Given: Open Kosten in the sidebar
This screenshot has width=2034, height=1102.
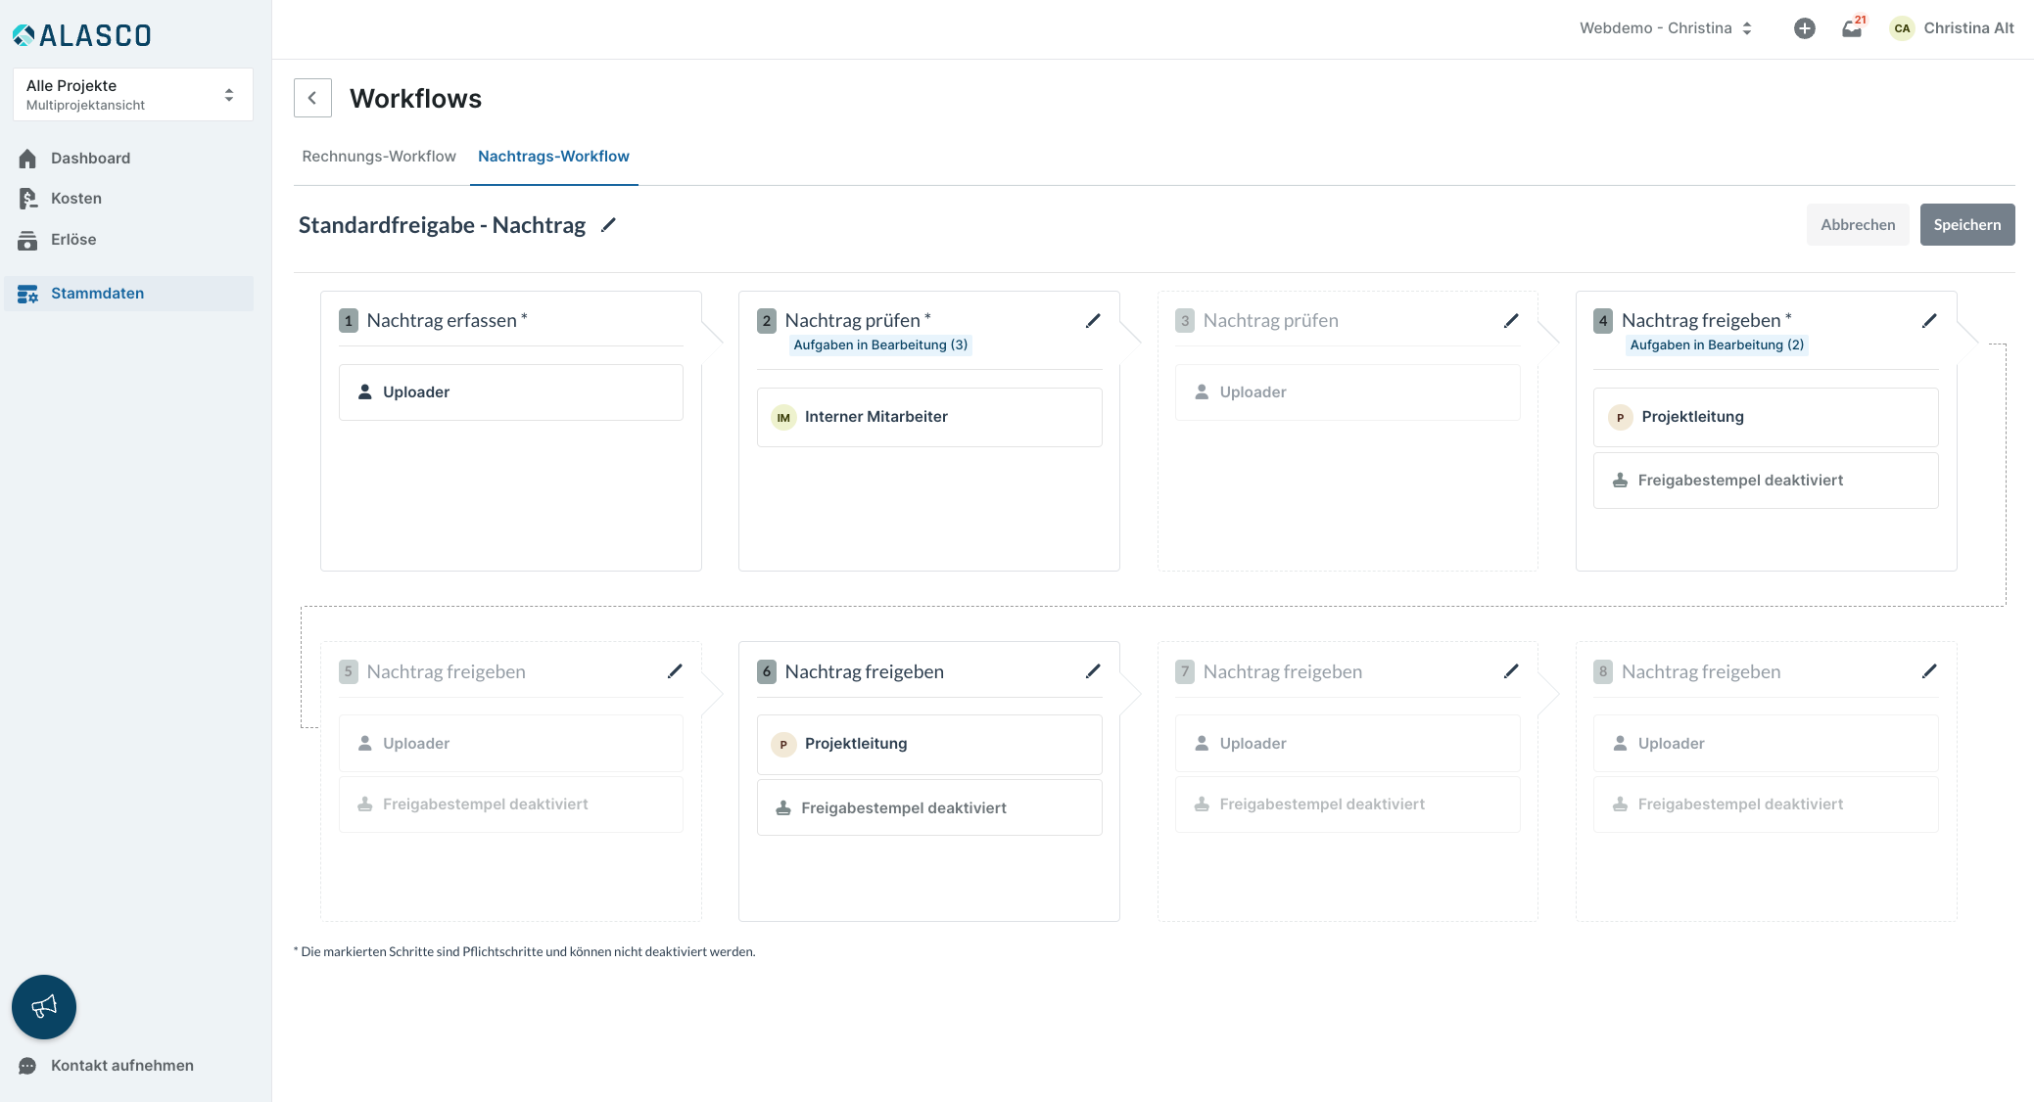Looking at the screenshot, I should click(76, 199).
